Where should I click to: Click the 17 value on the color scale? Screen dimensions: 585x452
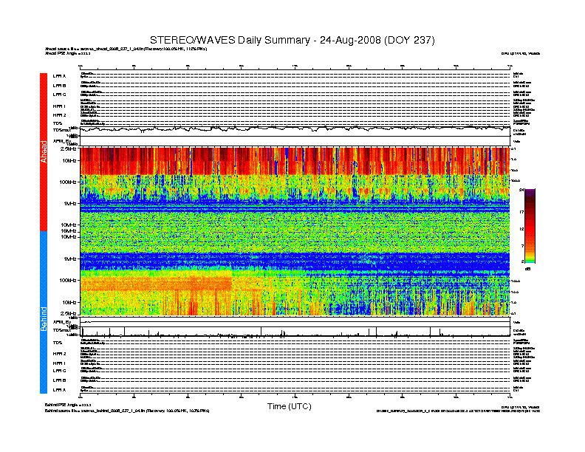pyautogui.click(x=521, y=212)
